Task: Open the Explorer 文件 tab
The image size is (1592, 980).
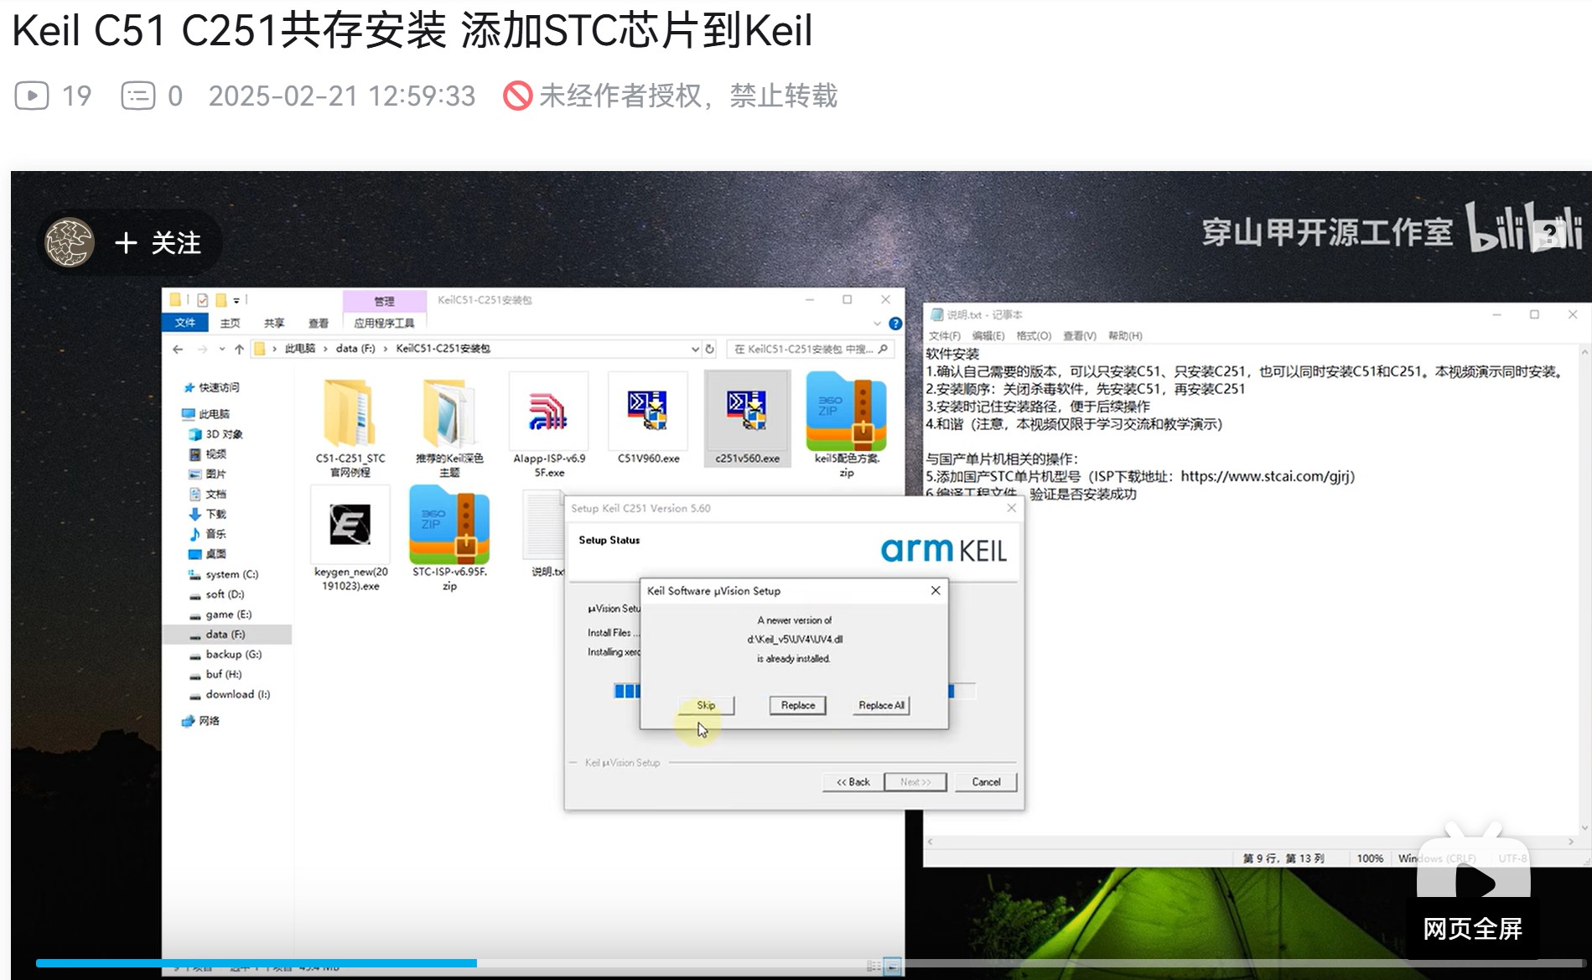Action: click(x=185, y=323)
